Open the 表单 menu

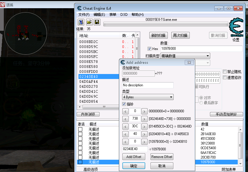click(x=113, y=15)
